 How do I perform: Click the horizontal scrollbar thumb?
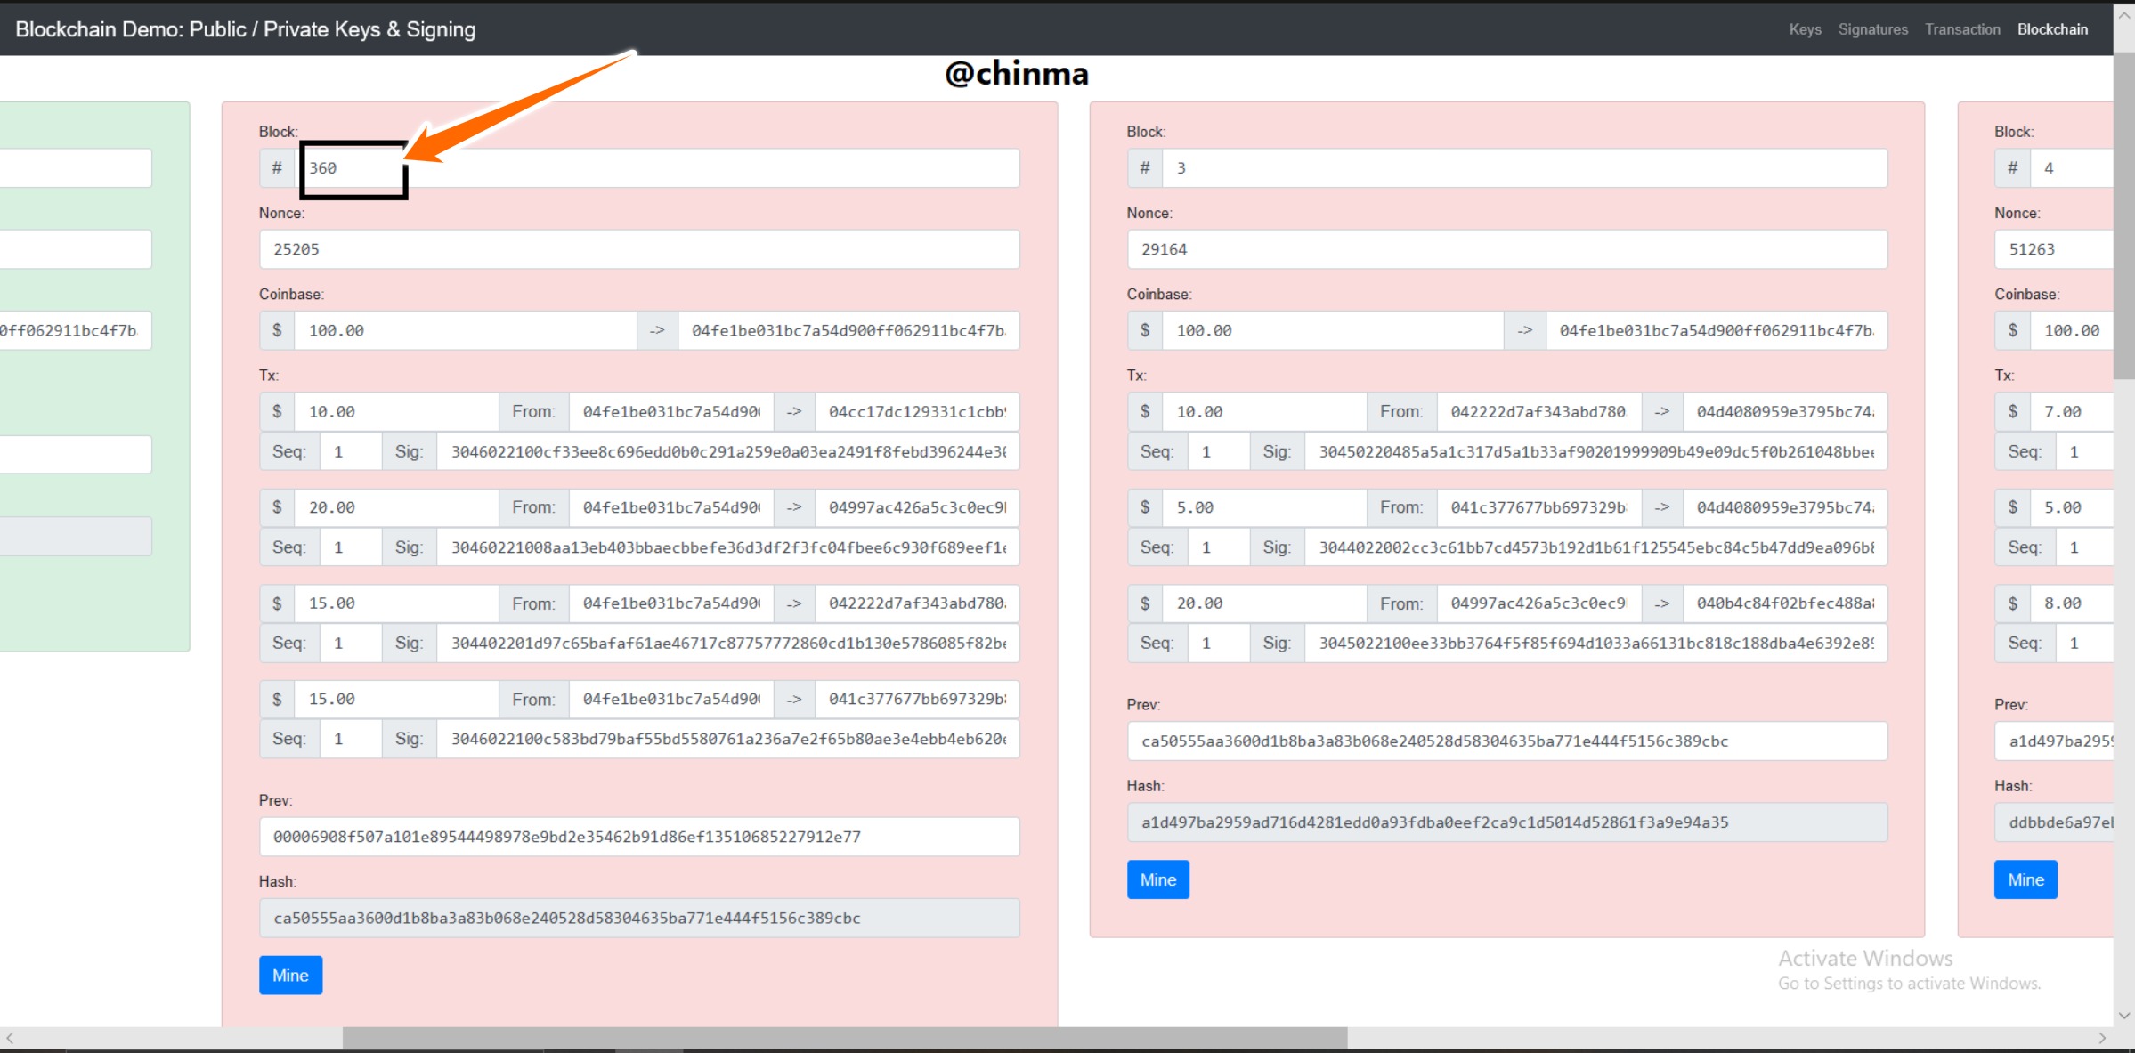[845, 1038]
